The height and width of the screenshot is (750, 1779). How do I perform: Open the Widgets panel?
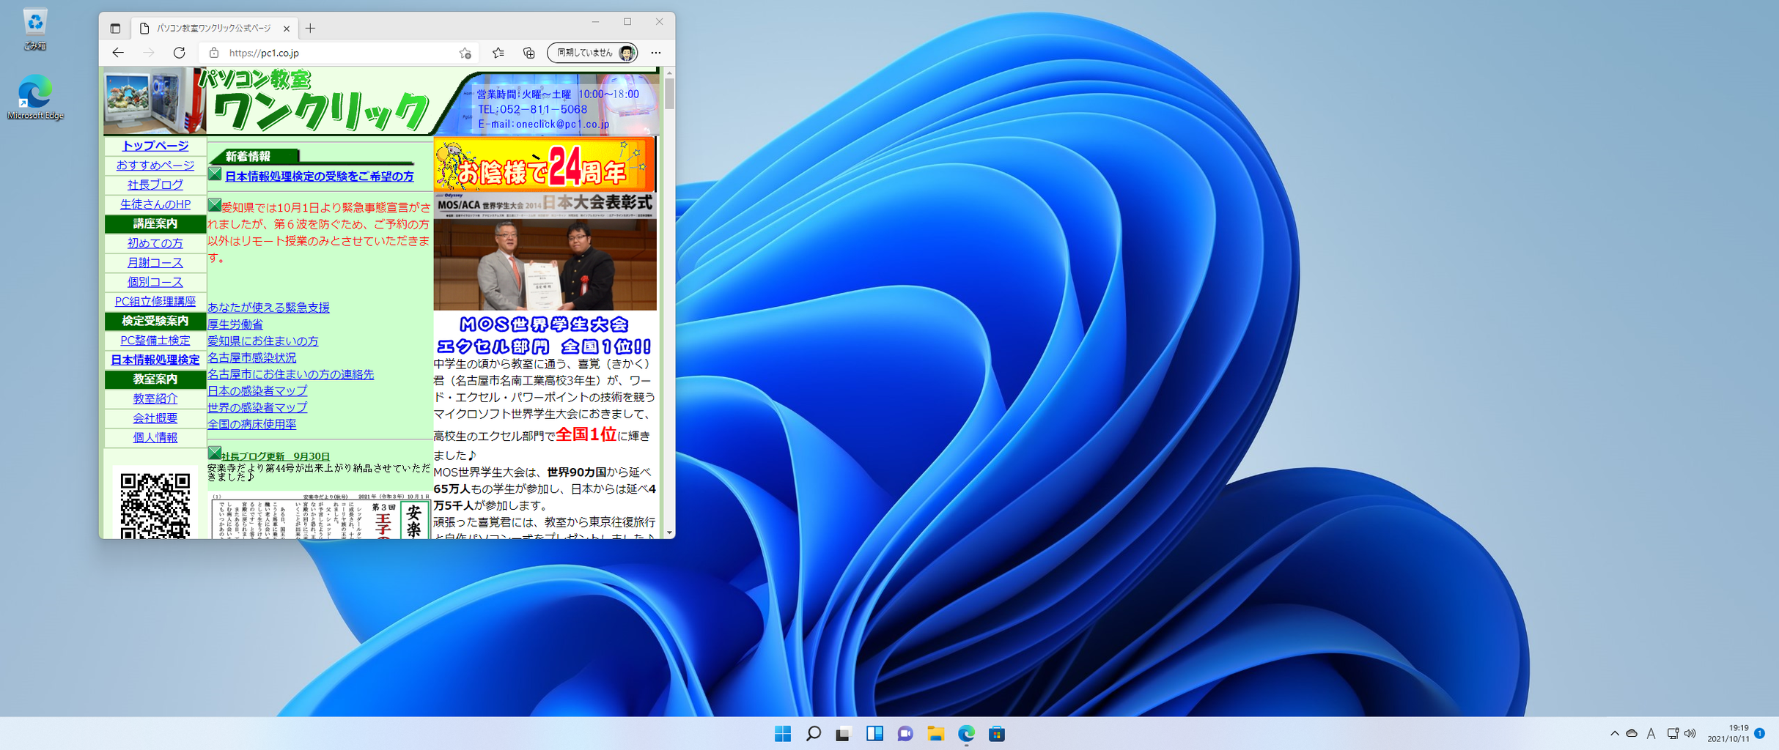874,734
